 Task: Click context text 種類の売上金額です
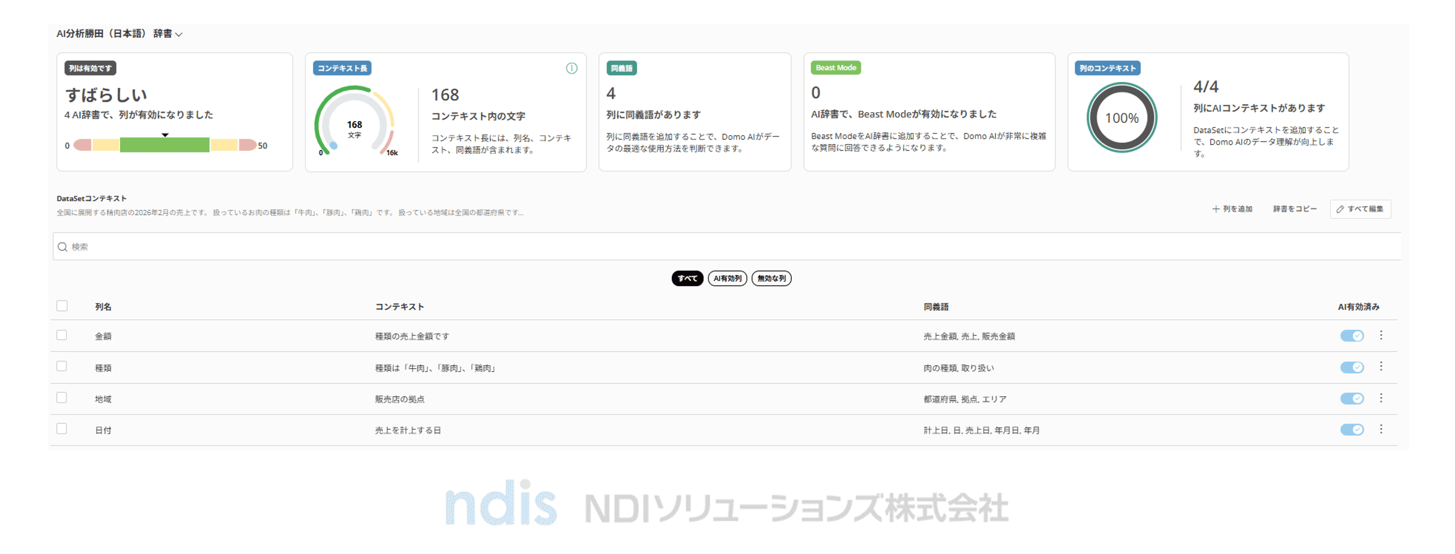click(412, 337)
